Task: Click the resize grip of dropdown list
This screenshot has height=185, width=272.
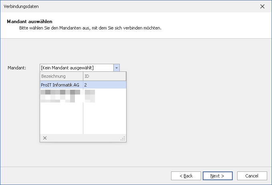Action: tap(123, 138)
